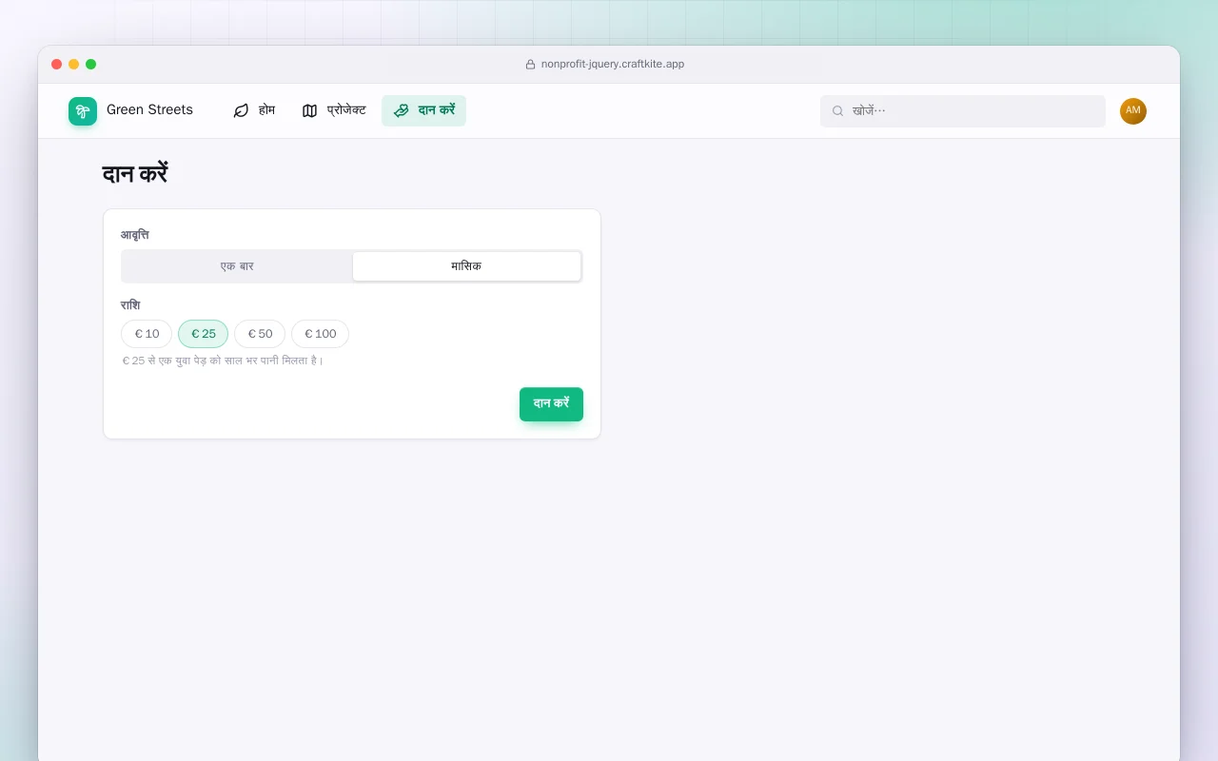
Task: Focus the खोजें search field
Action: [x=963, y=111]
